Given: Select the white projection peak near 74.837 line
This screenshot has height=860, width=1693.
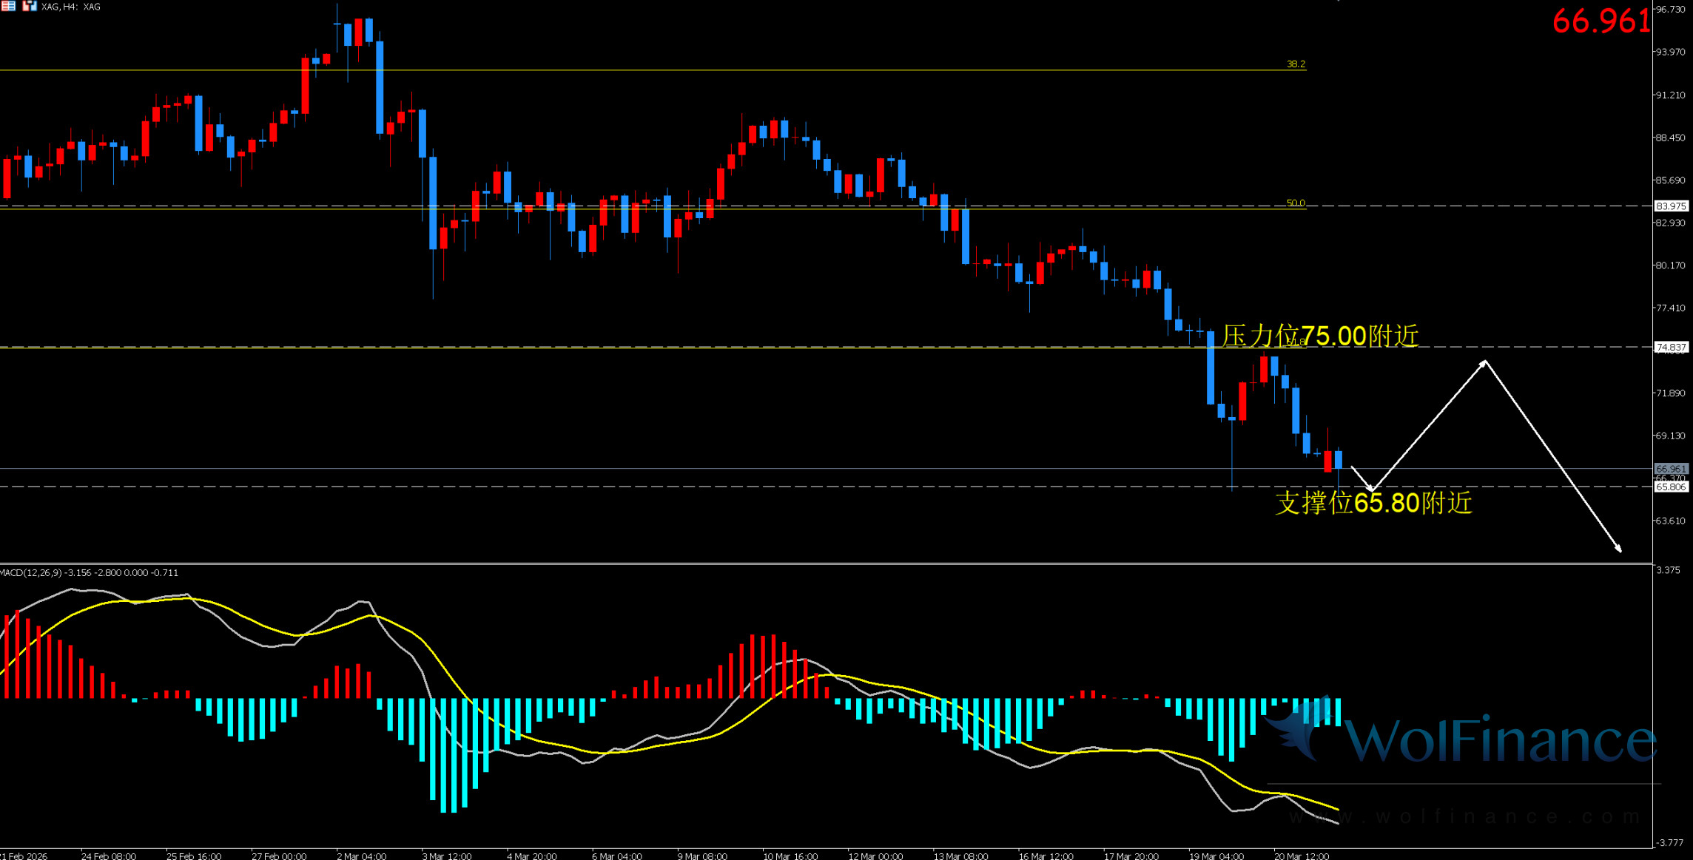Looking at the screenshot, I should tap(1484, 362).
